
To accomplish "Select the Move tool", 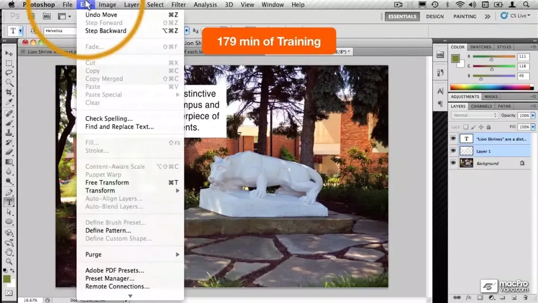I will coord(9,54).
